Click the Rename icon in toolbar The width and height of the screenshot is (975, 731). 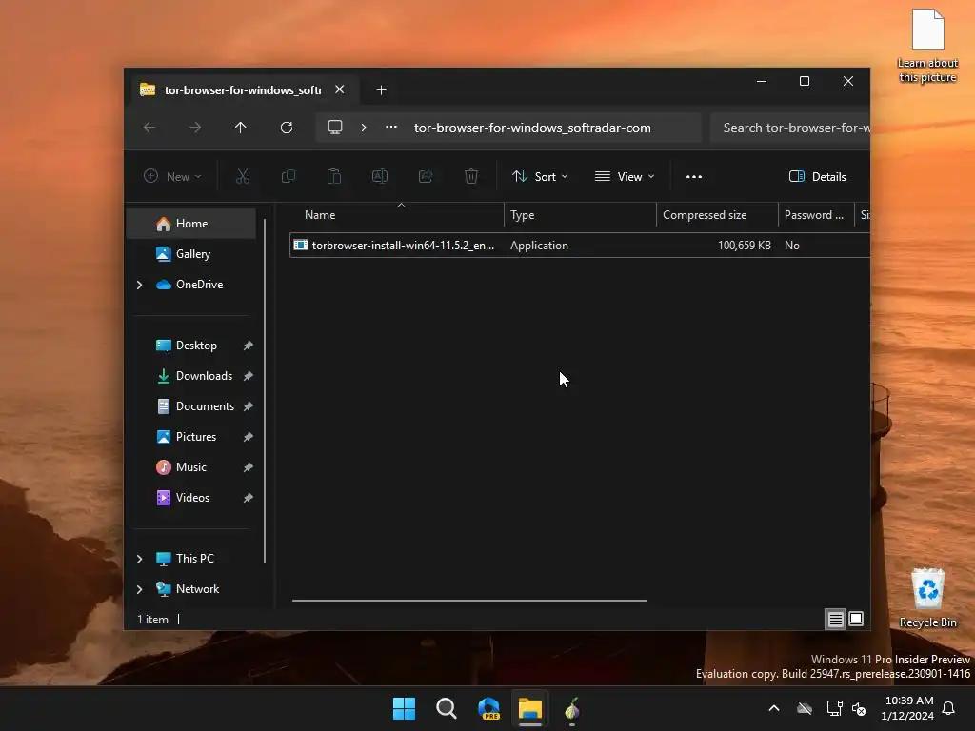tap(379, 176)
